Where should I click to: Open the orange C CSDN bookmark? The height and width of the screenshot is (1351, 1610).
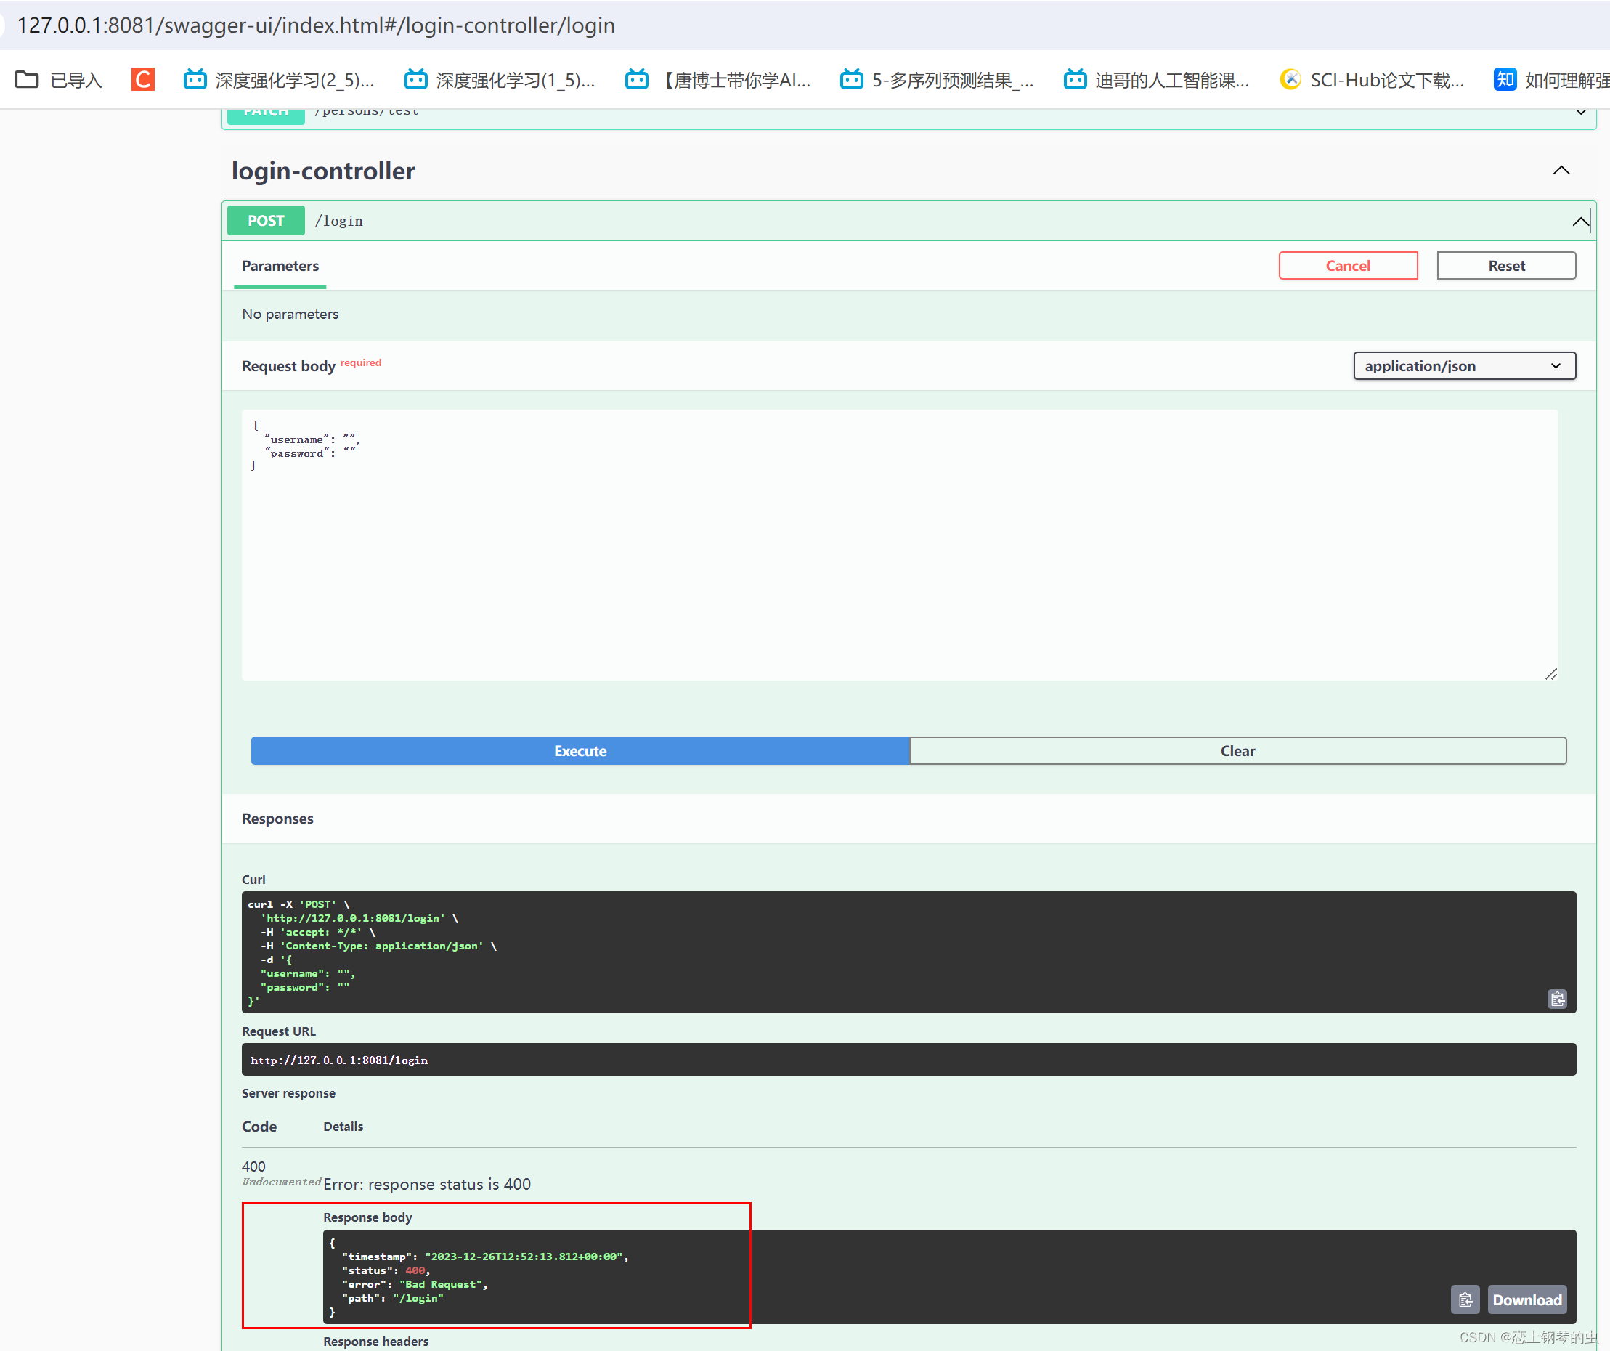(142, 80)
